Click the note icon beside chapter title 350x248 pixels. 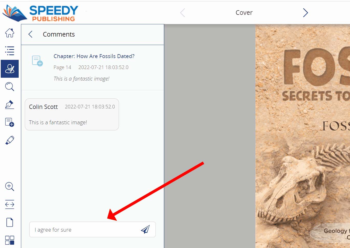tap(37, 61)
